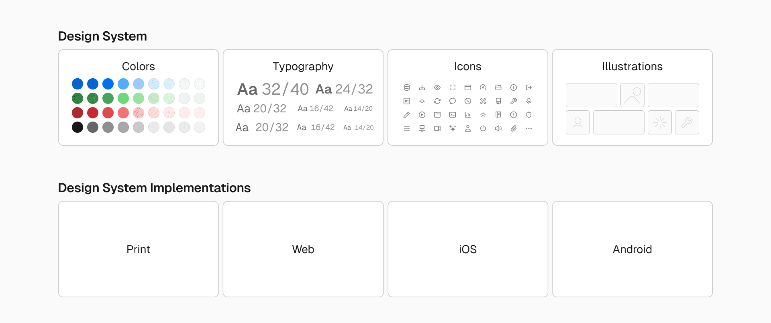Select the download tray icon
This screenshot has width=771, height=323.
422,87
